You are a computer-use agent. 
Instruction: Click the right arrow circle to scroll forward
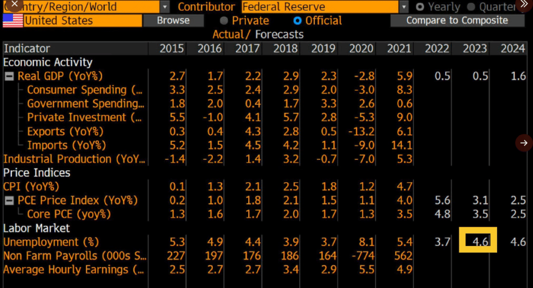[524, 143]
